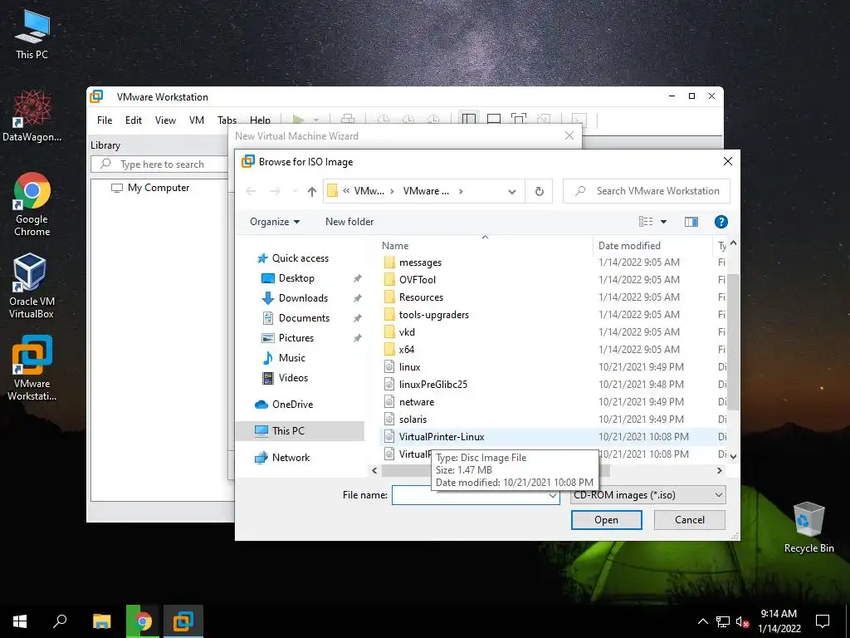Screen dimensions: 850x638
Task: Go to Documents in navigation pane
Action: [304, 318]
